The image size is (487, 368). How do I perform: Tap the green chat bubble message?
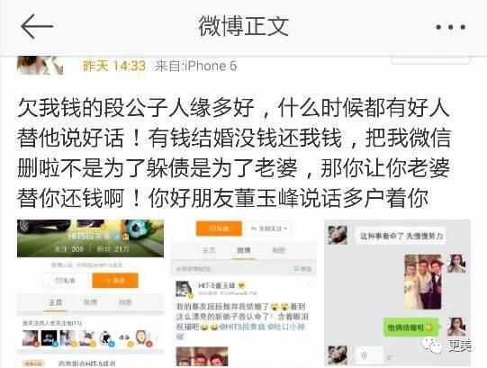410,327
